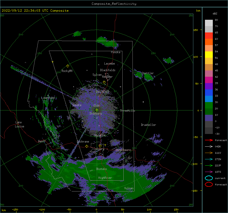Click the 04DK legend label
The width and height of the screenshot is (228, 213).
pos(218,147)
